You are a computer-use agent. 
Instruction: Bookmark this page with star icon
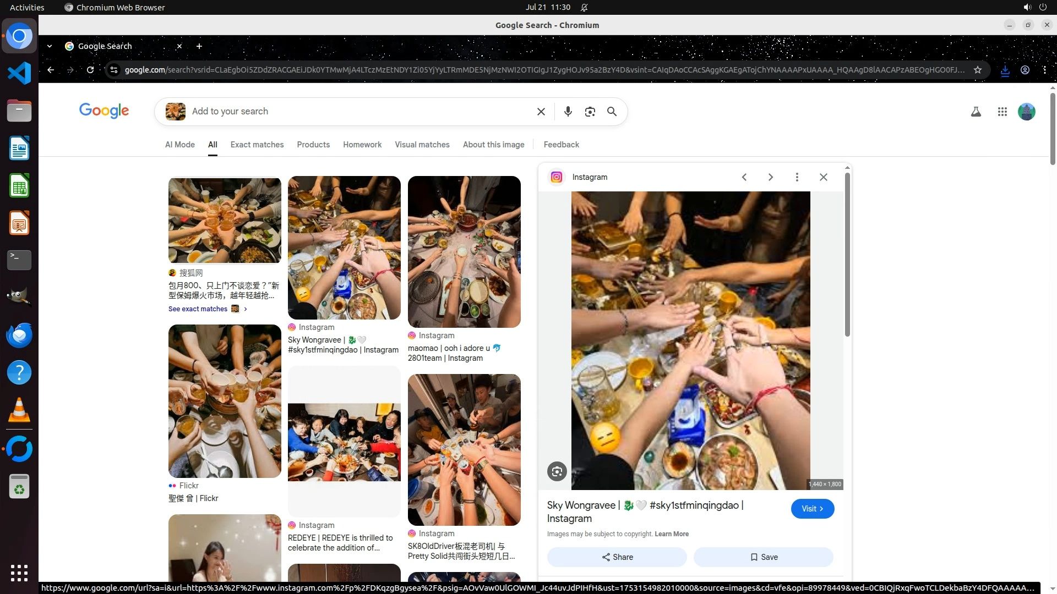tap(977, 70)
